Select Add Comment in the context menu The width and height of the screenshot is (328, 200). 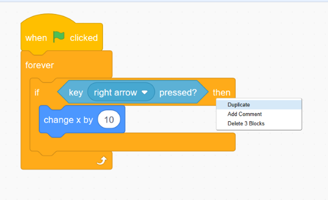pos(244,114)
